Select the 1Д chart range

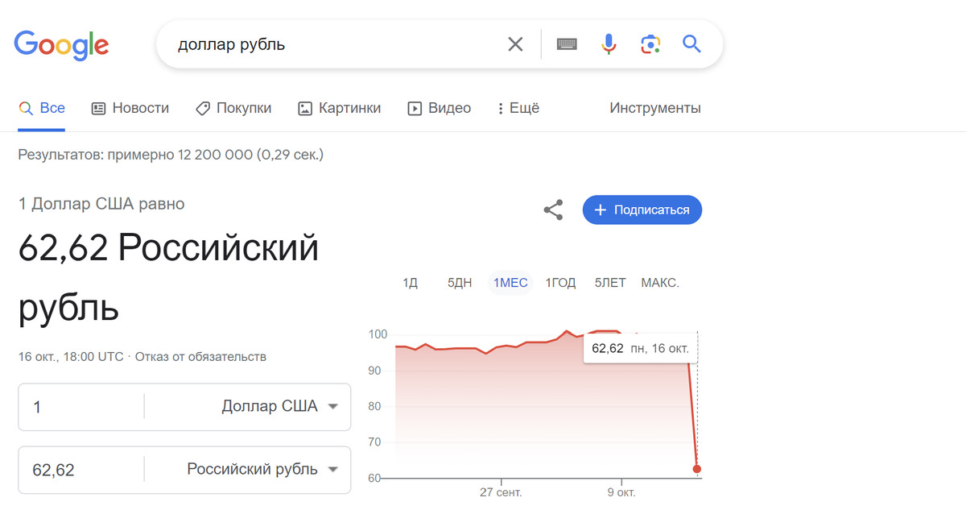pyautogui.click(x=410, y=283)
